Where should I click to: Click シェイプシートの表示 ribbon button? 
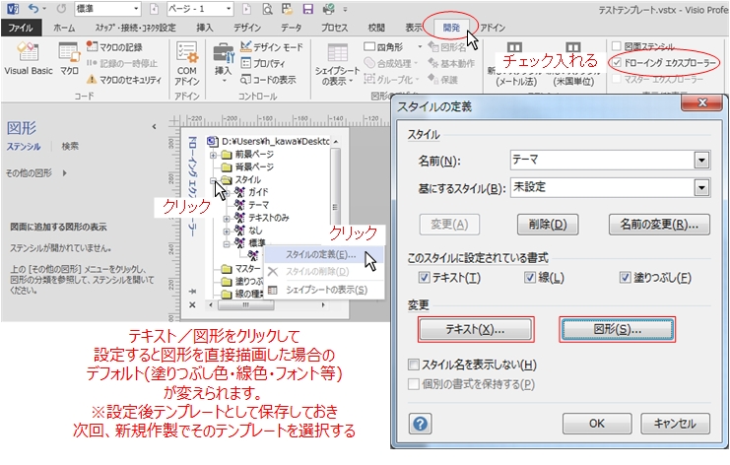pyautogui.click(x=337, y=63)
